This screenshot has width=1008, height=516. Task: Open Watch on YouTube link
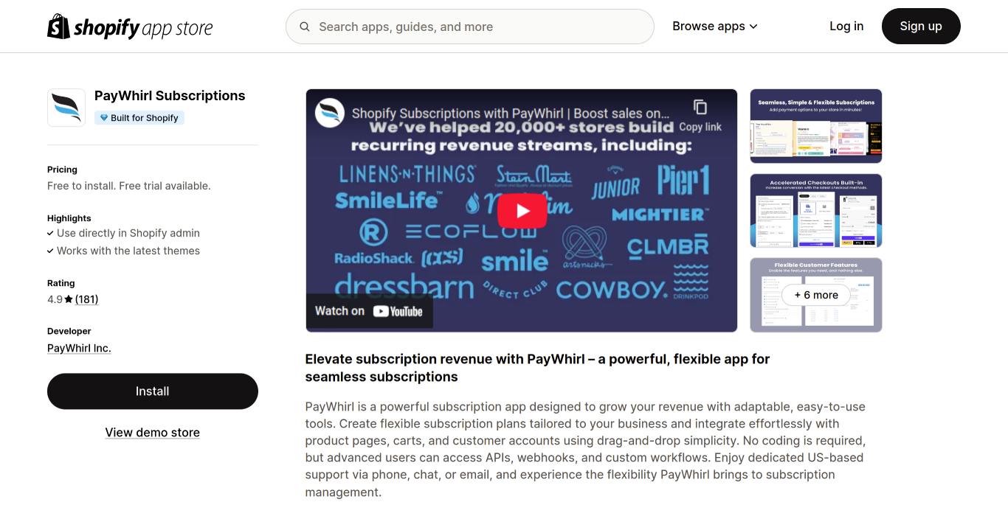369,311
